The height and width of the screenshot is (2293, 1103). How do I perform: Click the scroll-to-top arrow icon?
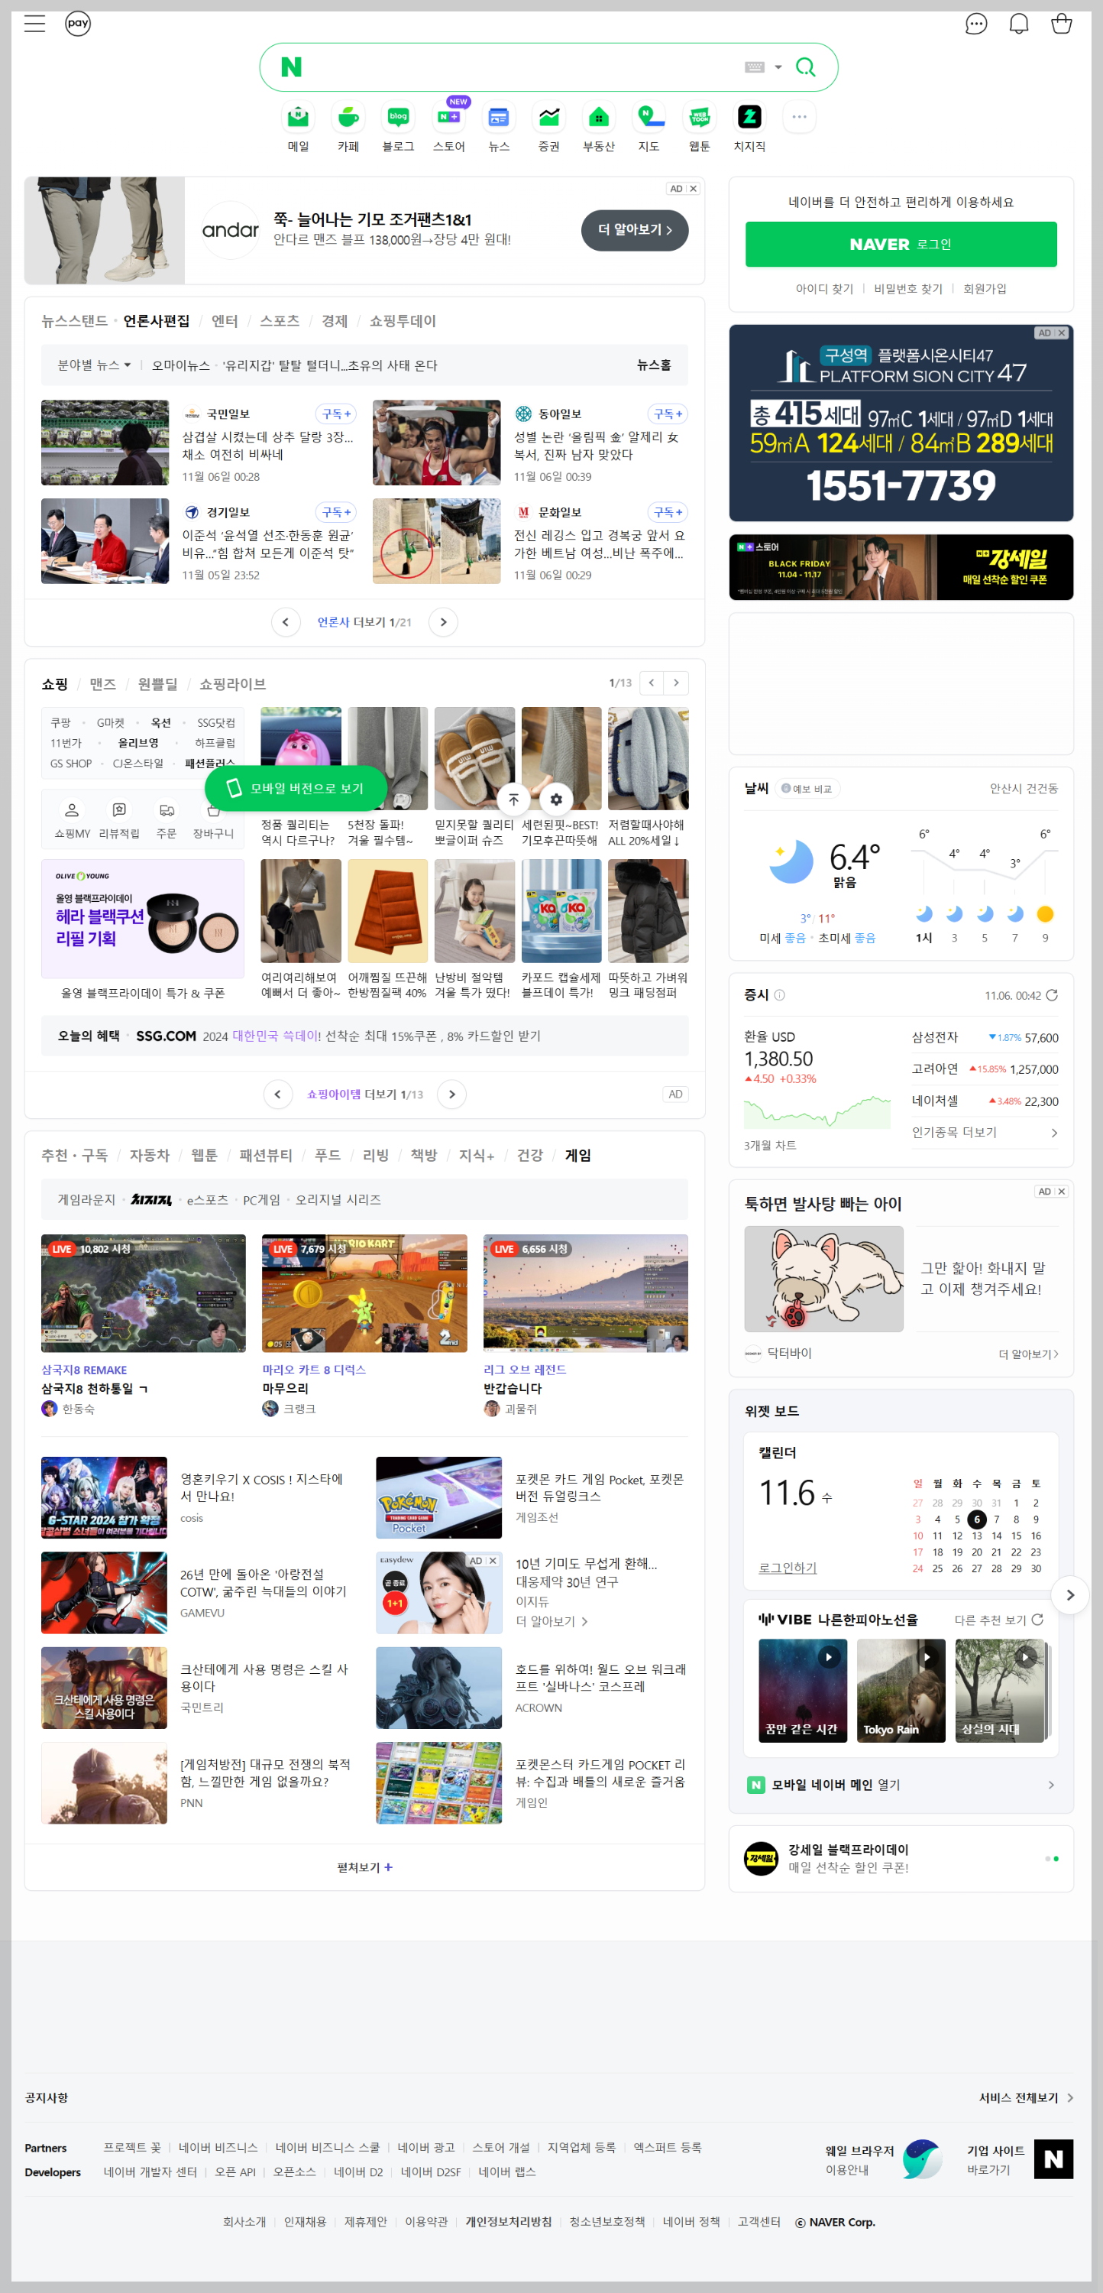[x=513, y=799]
